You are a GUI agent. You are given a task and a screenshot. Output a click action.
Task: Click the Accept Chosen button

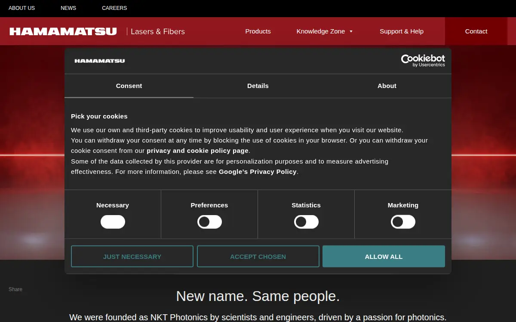(x=258, y=256)
